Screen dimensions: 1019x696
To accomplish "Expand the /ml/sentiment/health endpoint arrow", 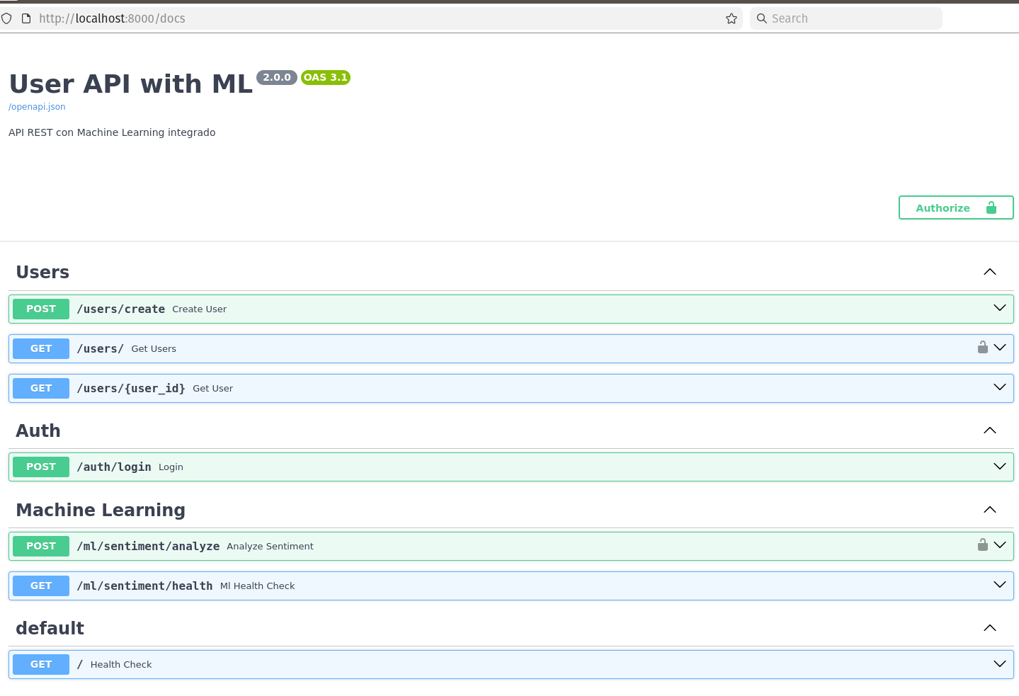I will coord(999,585).
